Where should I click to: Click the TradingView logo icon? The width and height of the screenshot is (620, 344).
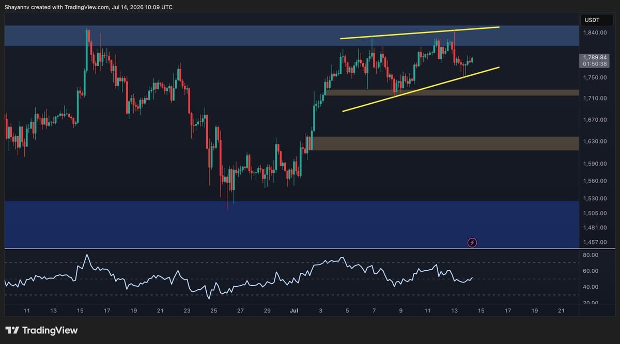pyautogui.click(x=12, y=330)
